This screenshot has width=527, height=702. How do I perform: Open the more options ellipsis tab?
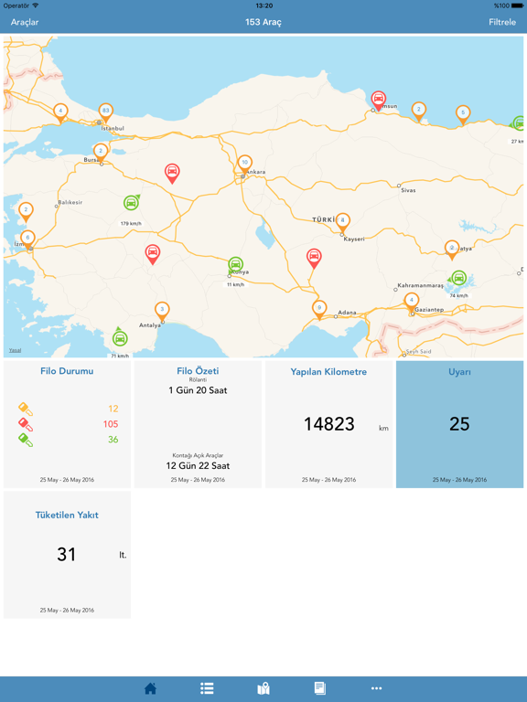click(376, 688)
